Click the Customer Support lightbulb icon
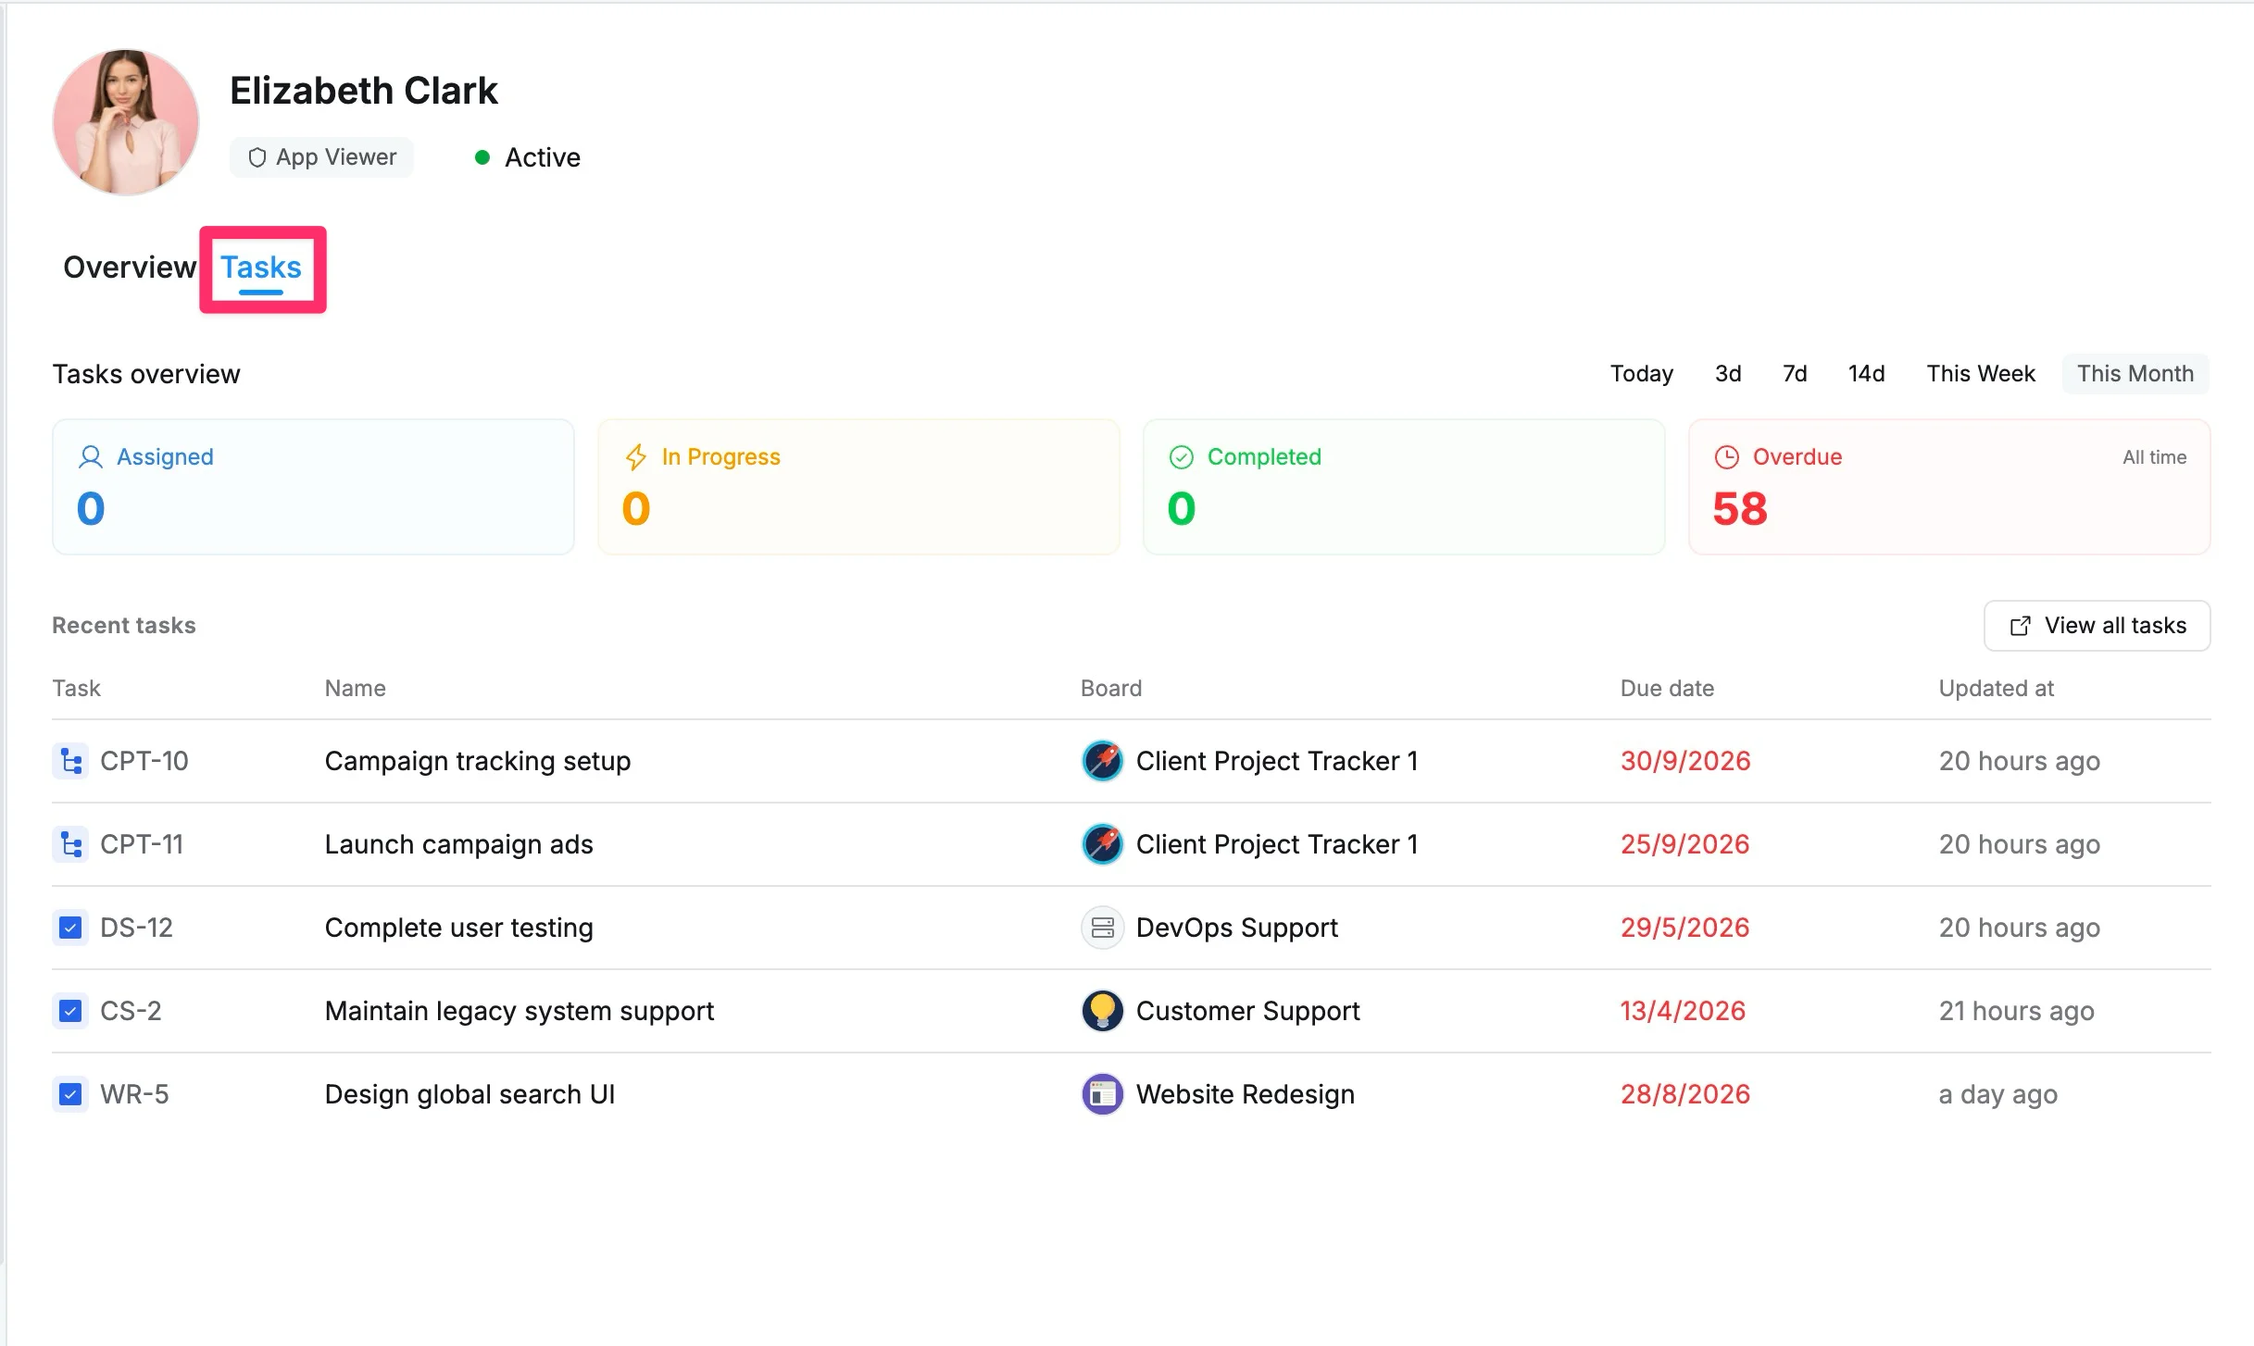This screenshot has height=1346, width=2254. 1102,1011
